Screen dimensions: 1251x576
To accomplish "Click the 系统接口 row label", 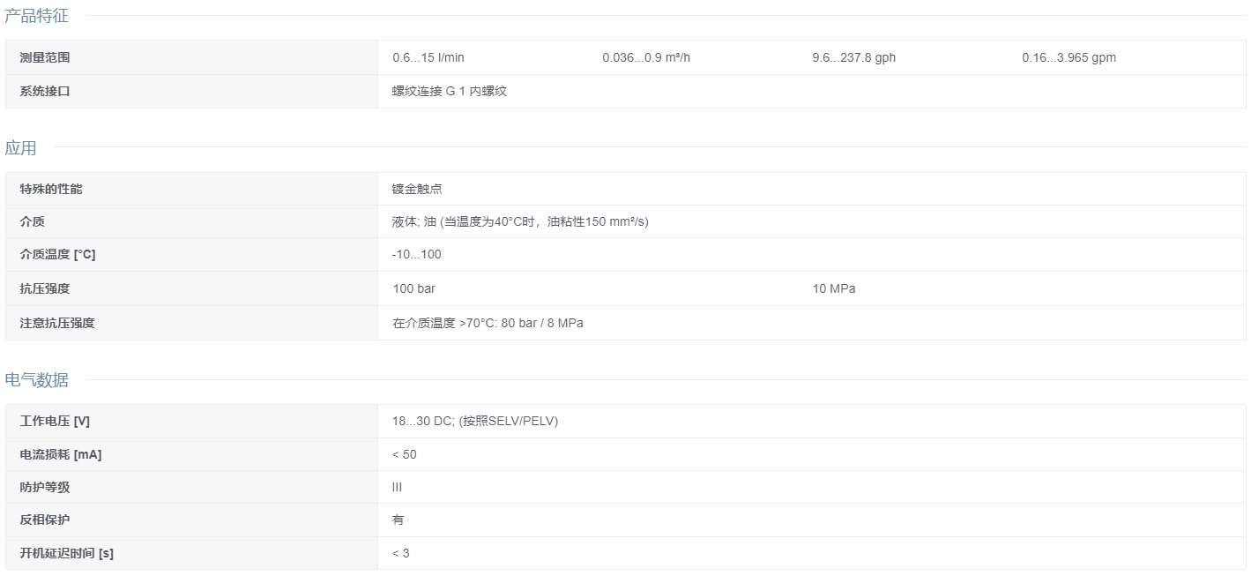I will (x=45, y=91).
